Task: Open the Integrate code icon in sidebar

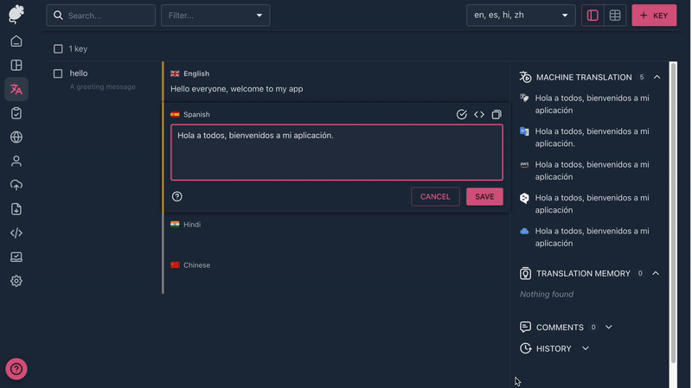Action: pyautogui.click(x=16, y=233)
